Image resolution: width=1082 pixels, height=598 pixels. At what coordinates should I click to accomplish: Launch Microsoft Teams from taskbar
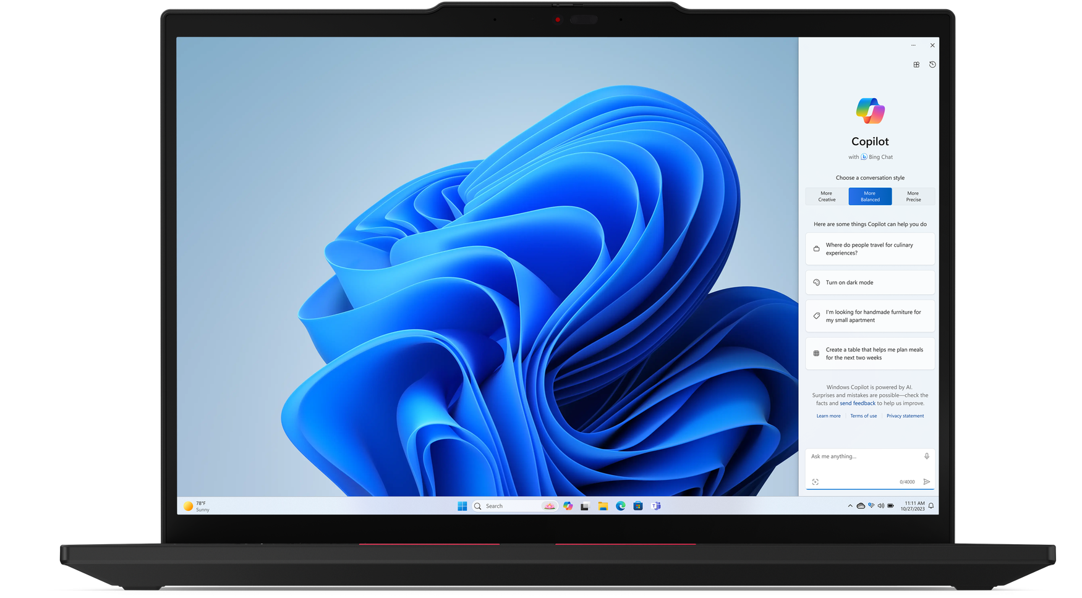(x=656, y=506)
